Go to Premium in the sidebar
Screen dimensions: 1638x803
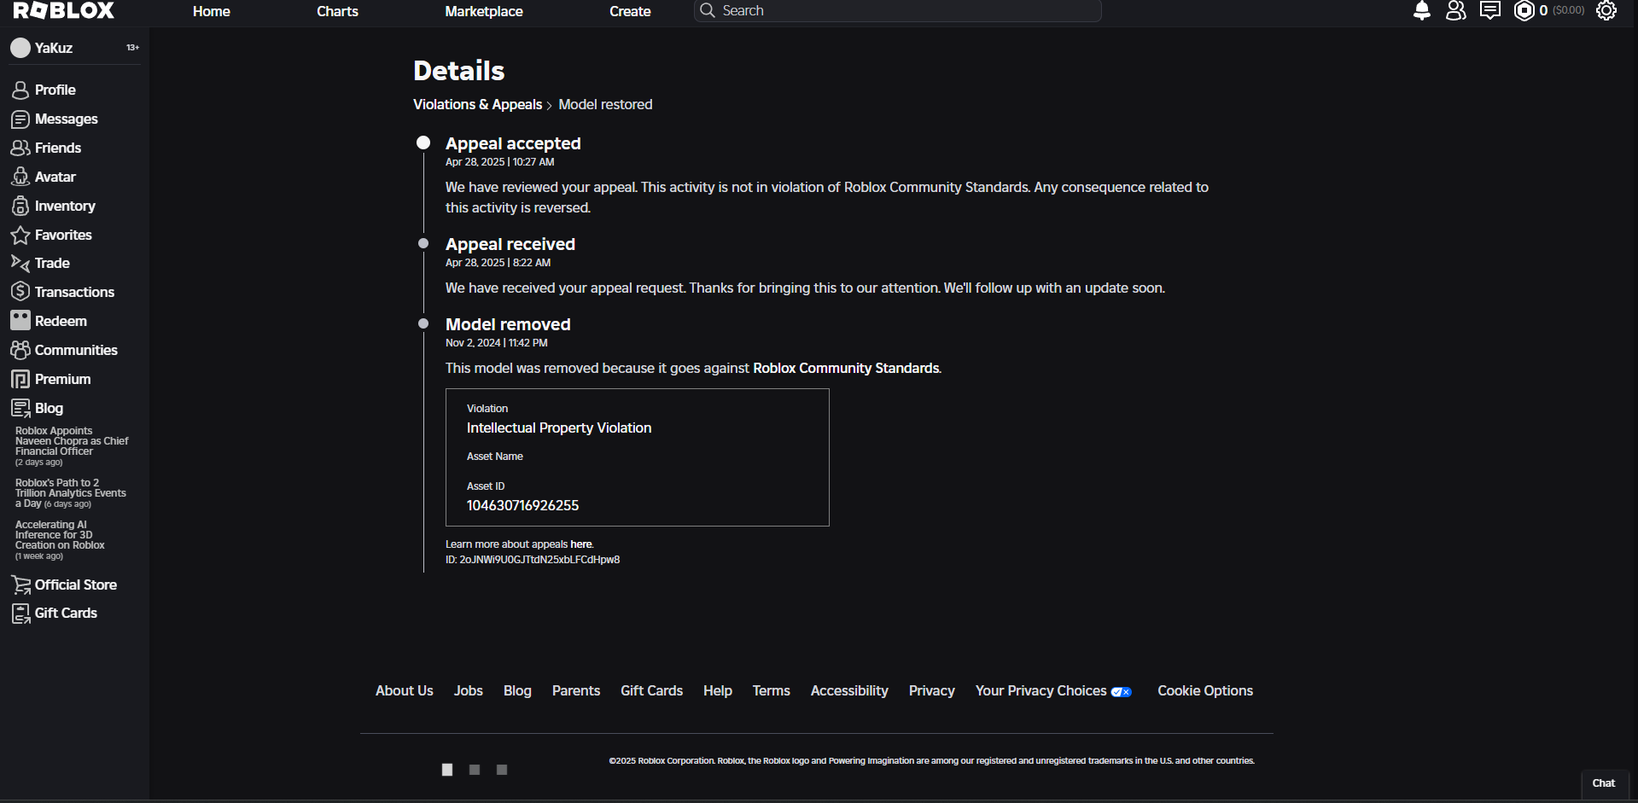coord(50,379)
